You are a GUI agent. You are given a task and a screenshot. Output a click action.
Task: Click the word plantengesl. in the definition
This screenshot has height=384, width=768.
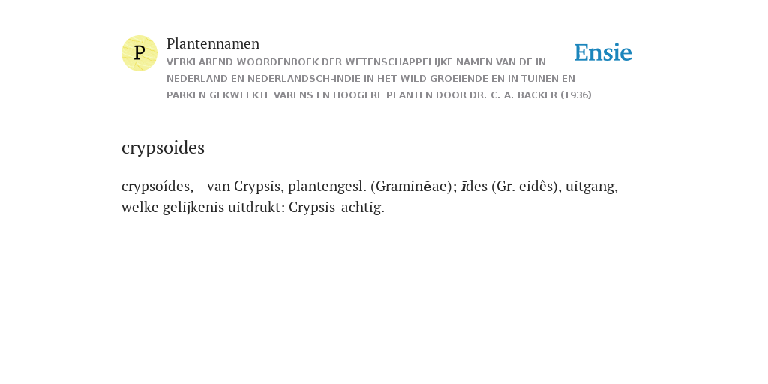[327, 187]
